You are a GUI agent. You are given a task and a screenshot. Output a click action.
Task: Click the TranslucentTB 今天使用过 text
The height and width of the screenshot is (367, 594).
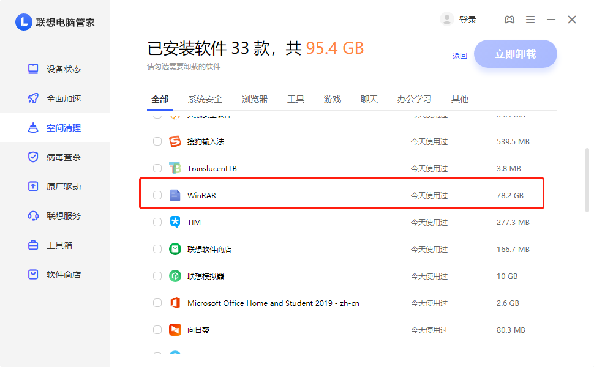(x=429, y=168)
